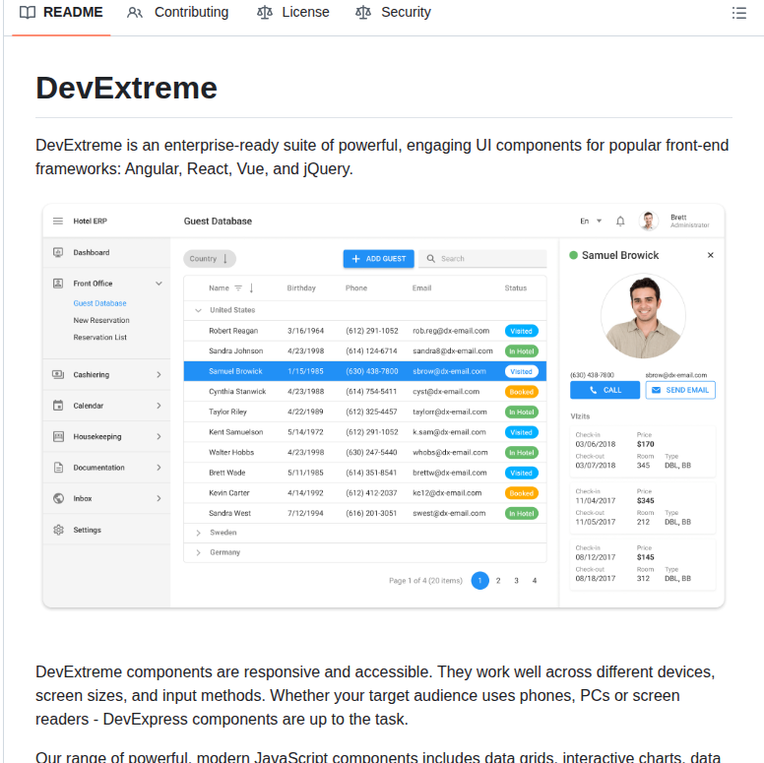Click the Security scales icon
This screenshot has height=763, width=764.
(x=363, y=12)
